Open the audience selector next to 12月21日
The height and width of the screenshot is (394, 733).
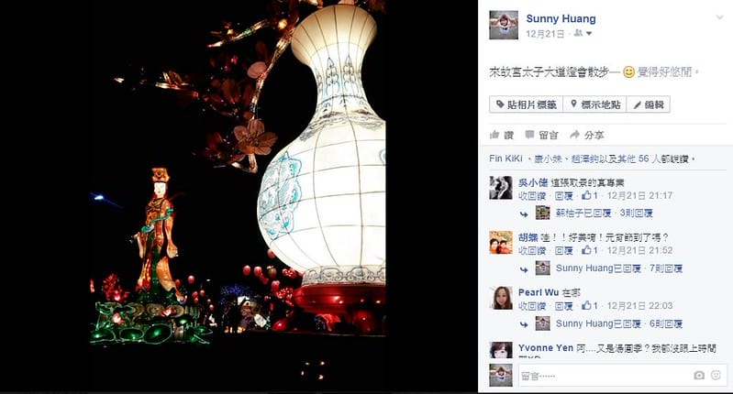[583, 34]
